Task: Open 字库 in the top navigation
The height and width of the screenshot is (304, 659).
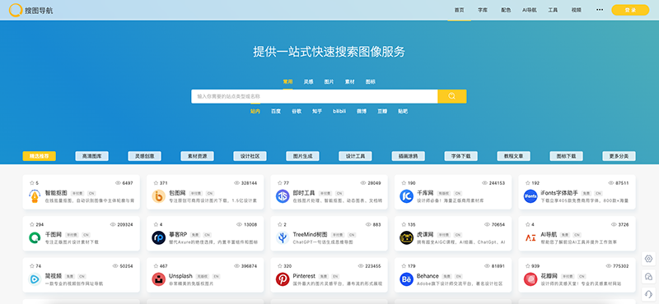Action: pyautogui.click(x=483, y=10)
